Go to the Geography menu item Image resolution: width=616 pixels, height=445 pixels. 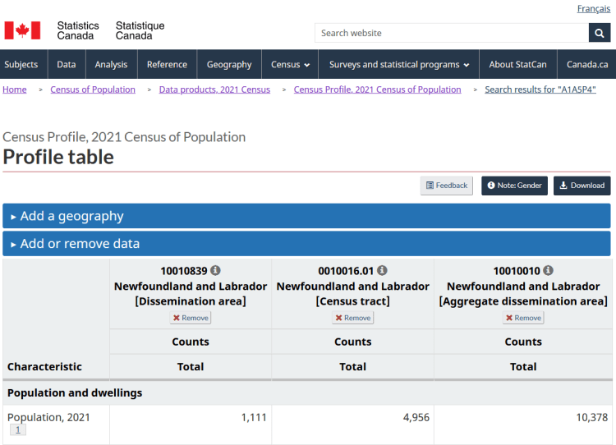(x=229, y=65)
